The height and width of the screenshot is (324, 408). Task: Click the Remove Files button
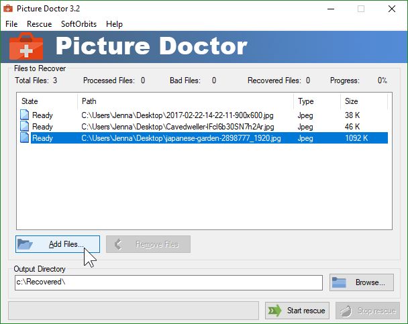(x=148, y=244)
